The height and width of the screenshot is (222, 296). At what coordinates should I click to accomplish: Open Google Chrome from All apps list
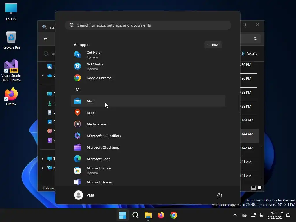pyautogui.click(x=148, y=78)
